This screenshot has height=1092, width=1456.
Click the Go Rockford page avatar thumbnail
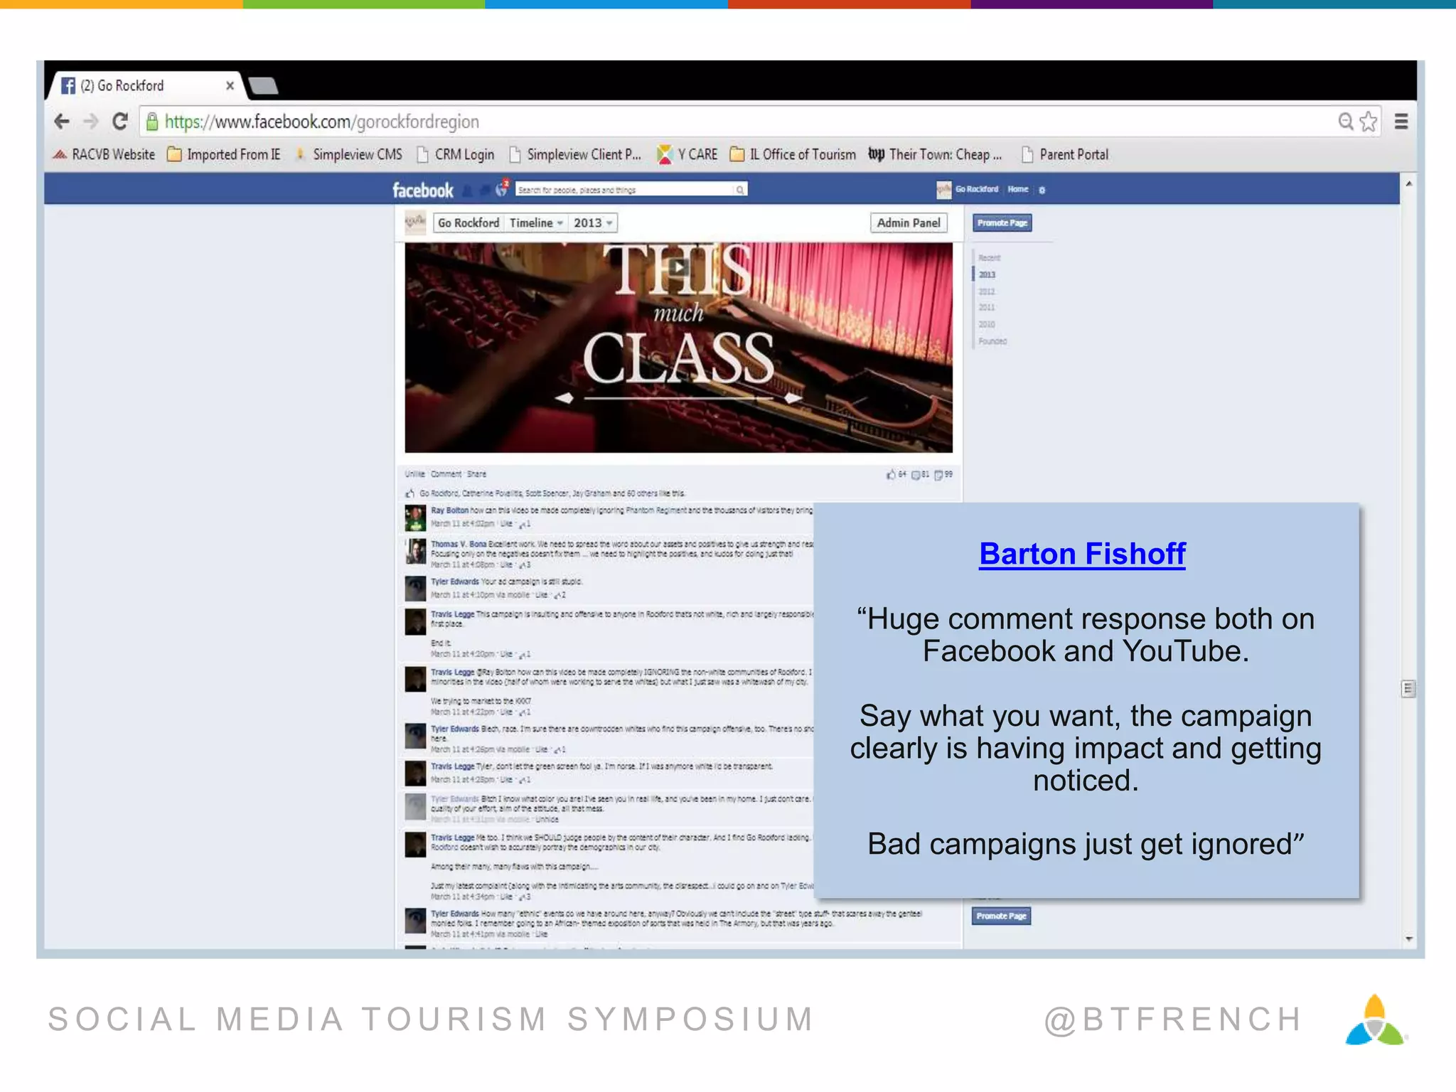(x=415, y=223)
